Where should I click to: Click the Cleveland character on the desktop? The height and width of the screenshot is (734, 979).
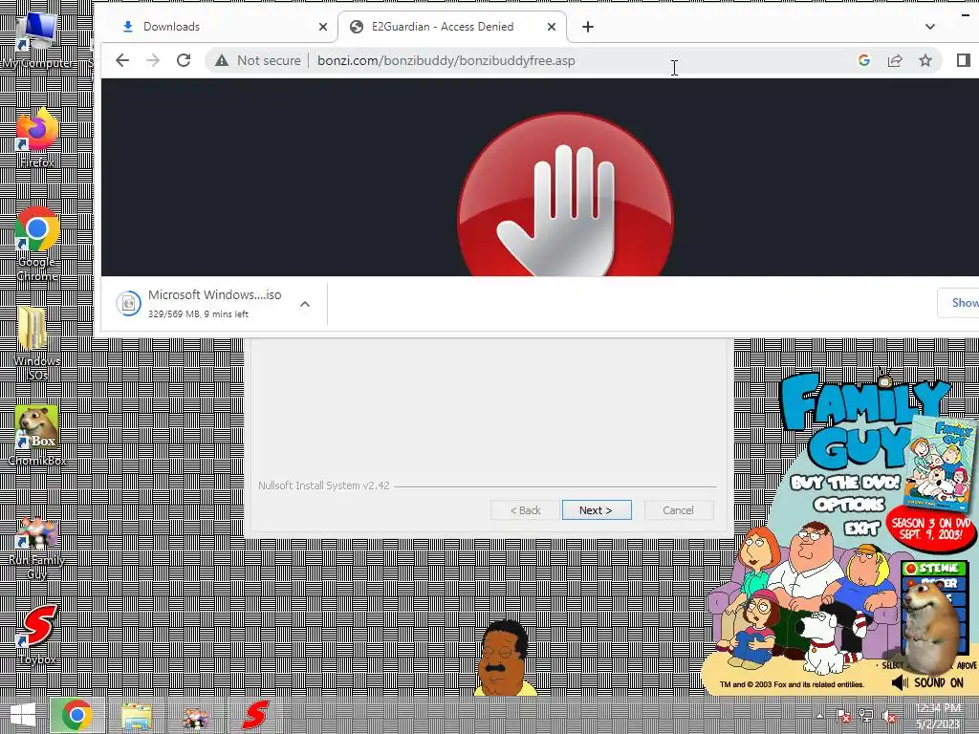tap(505, 658)
